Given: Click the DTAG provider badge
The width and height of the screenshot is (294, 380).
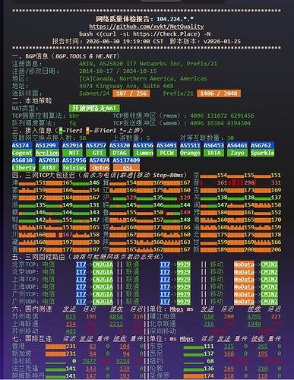Looking at the screenshot, I should [119, 153].
